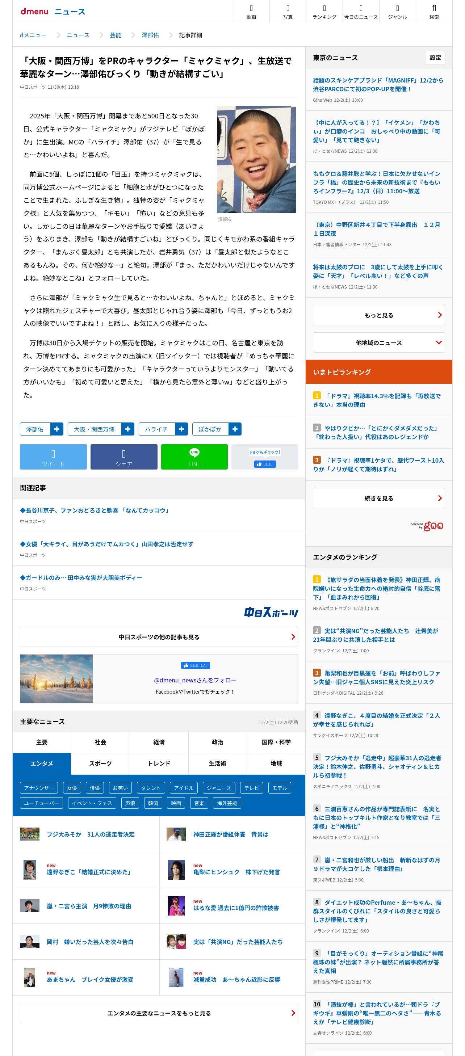
Task: Select the 生活術 news tab
Action: 217,763
